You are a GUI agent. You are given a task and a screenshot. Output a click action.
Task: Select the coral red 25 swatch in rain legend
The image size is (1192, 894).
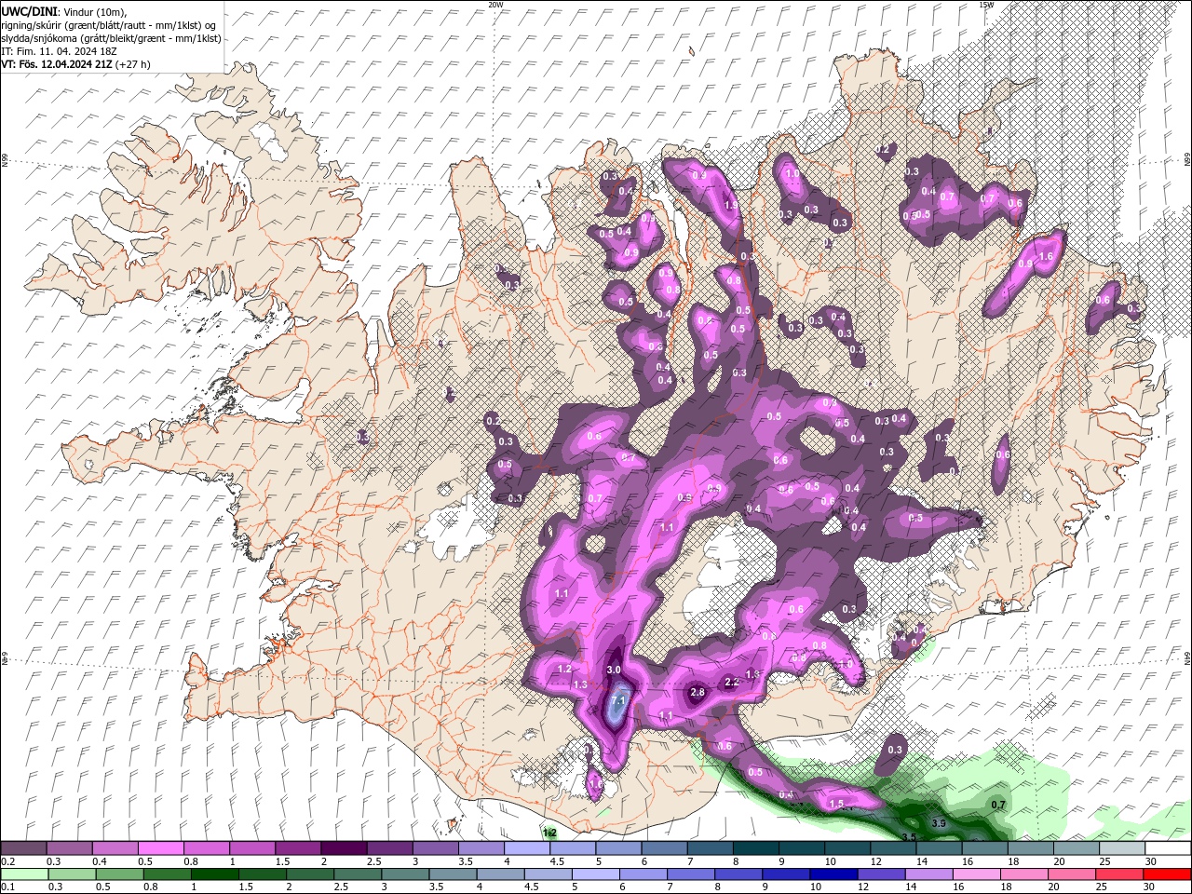pyautogui.click(x=1120, y=874)
